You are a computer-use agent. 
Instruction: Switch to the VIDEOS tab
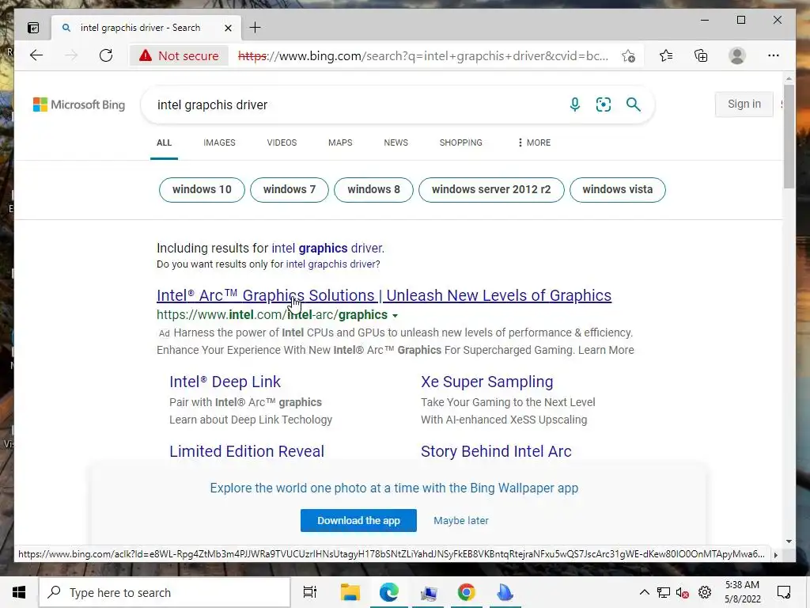point(282,142)
